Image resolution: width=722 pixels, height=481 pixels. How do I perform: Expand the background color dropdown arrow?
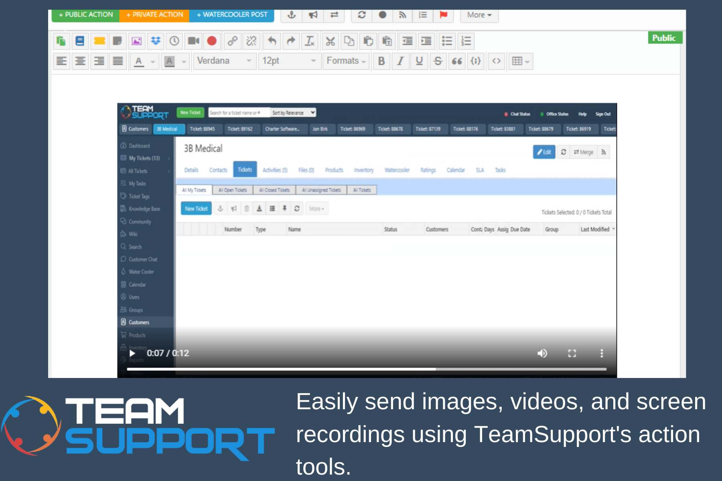pyautogui.click(x=184, y=61)
